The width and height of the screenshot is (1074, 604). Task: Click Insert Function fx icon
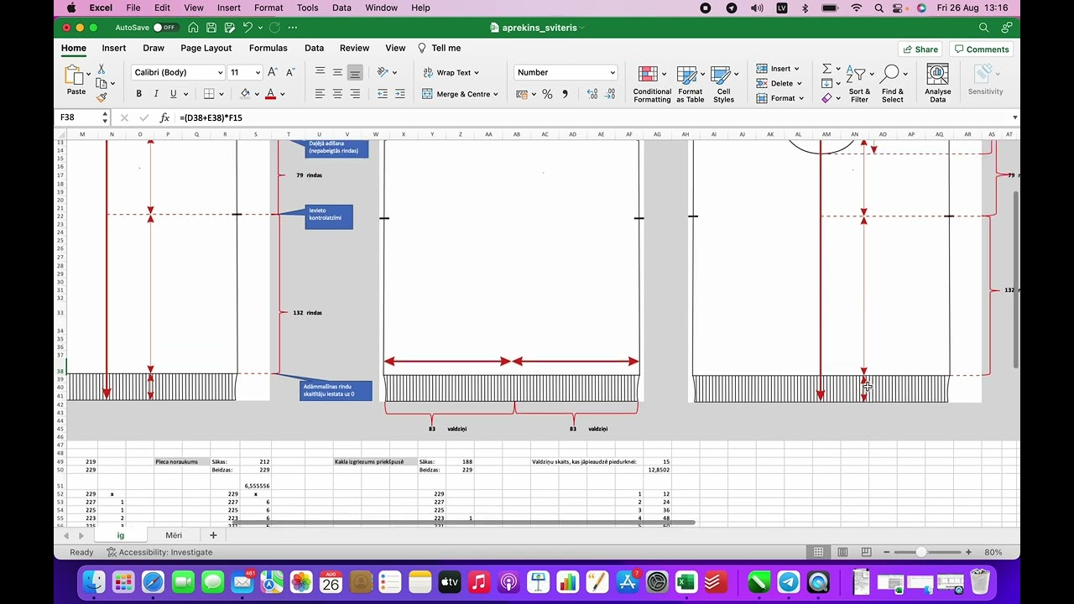(x=164, y=117)
